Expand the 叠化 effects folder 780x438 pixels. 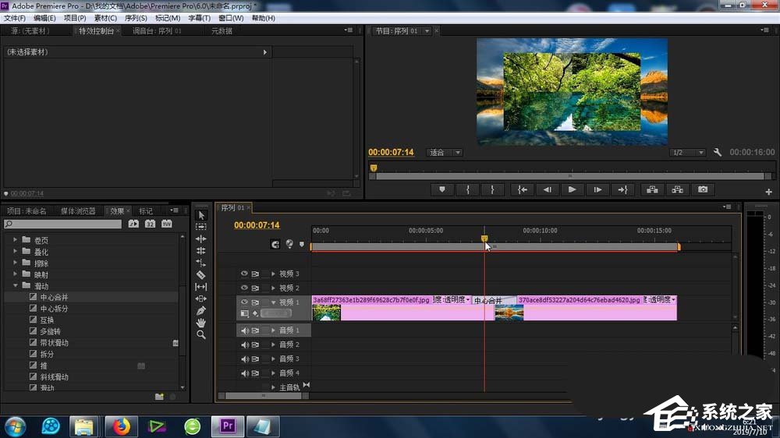coord(16,252)
